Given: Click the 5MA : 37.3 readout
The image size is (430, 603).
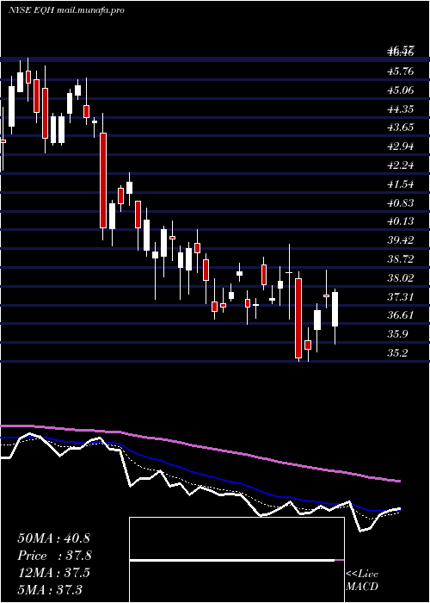Looking at the screenshot, I should click(x=50, y=589).
